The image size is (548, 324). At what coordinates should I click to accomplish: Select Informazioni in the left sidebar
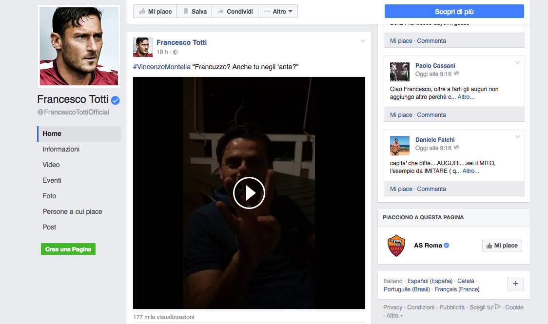pos(61,149)
